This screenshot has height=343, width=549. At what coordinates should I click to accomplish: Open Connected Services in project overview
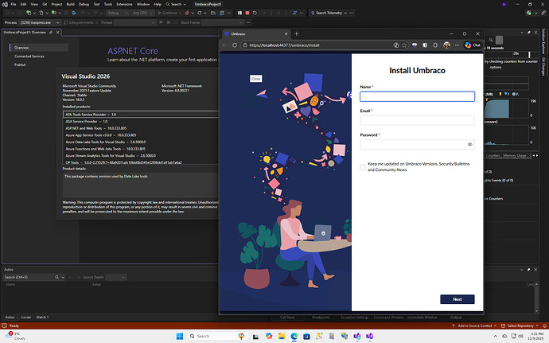(29, 56)
